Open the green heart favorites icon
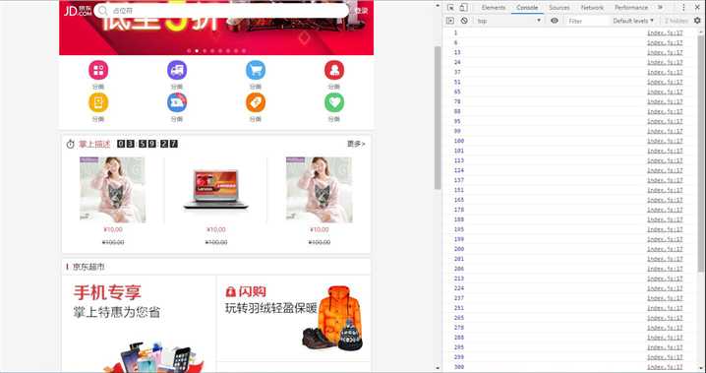This screenshot has width=706, height=373. pyautogui.click(x=334, y=102)
